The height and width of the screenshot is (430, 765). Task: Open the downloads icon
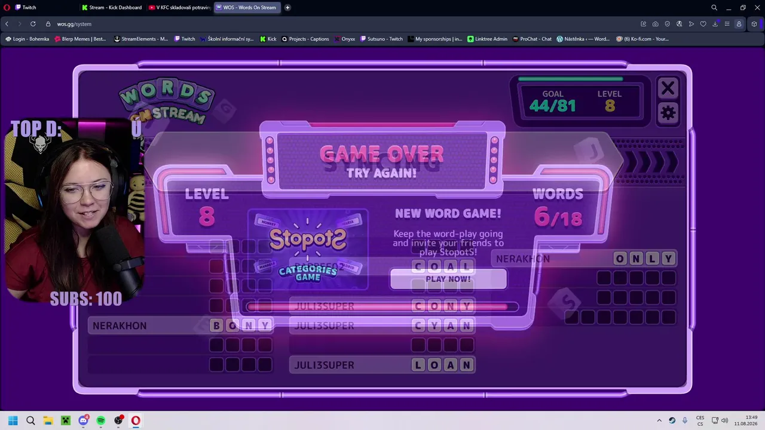pyautogui.click(x=715, y=24)
